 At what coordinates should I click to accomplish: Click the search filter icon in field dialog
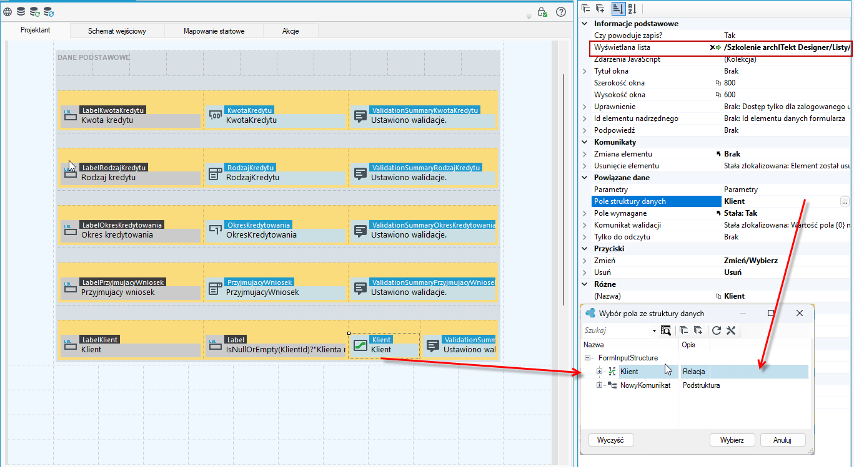click(x=665, y=330)
